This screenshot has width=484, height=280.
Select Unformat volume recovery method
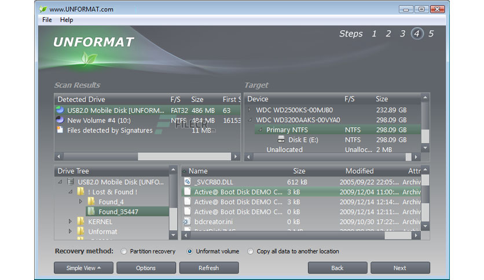point(189,251)
